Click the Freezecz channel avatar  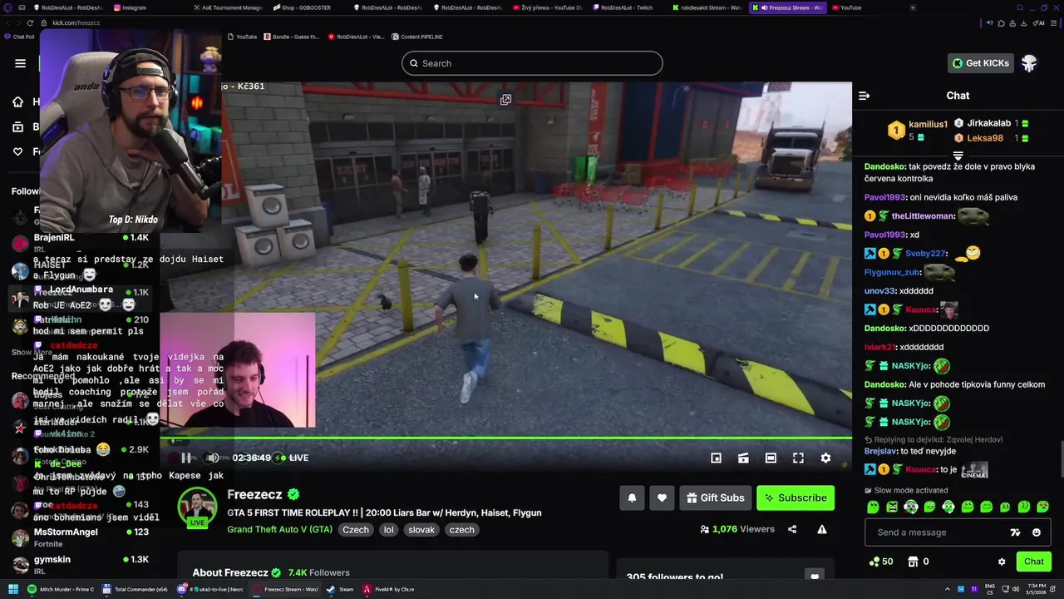(x=198, y=506)
